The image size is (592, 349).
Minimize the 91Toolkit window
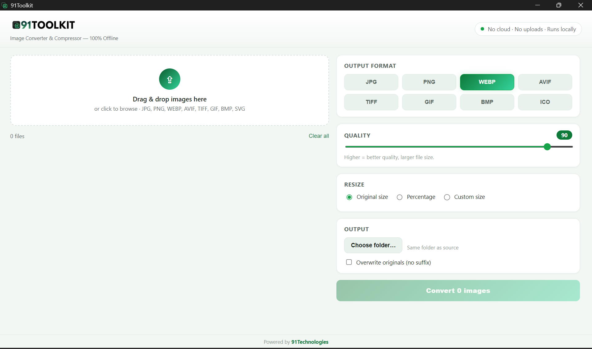click(537, 5)
